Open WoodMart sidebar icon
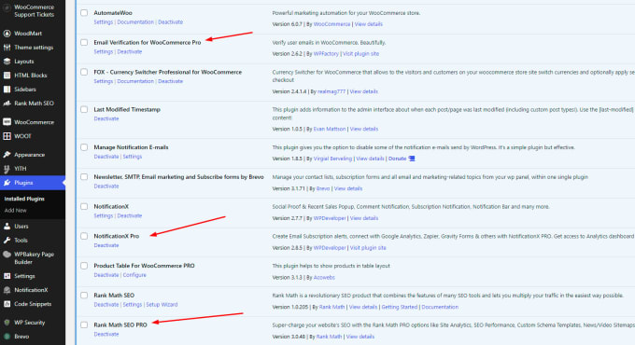This screenshot has height=345, width=635. [7, 34]
